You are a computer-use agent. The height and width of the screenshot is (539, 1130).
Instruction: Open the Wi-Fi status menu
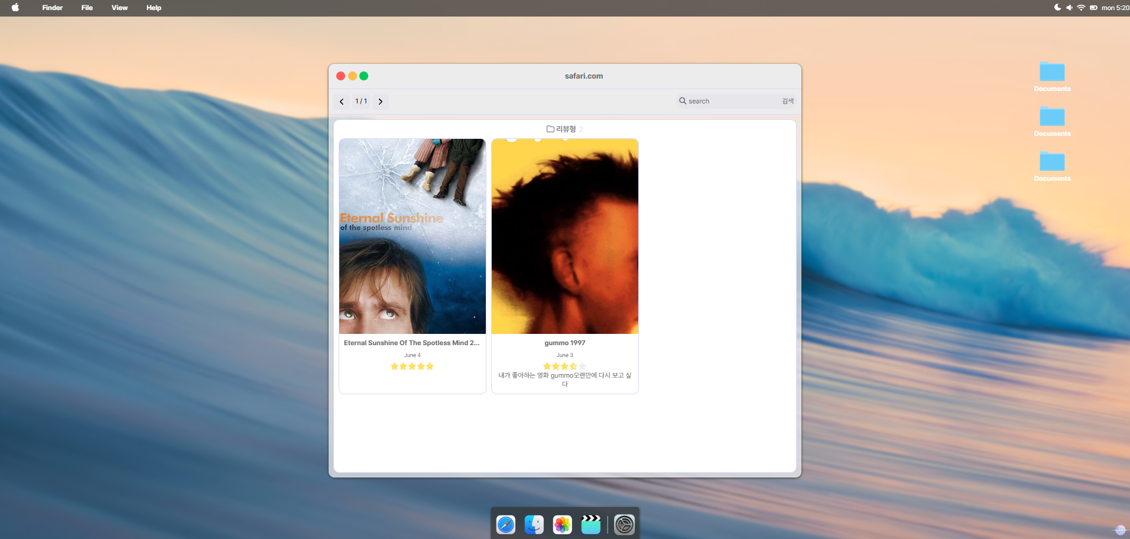tap(1081, 8)
